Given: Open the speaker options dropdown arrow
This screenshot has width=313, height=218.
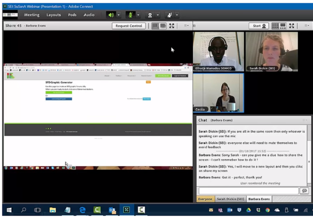Looking at the screenshot, I should tap(120, 15).
